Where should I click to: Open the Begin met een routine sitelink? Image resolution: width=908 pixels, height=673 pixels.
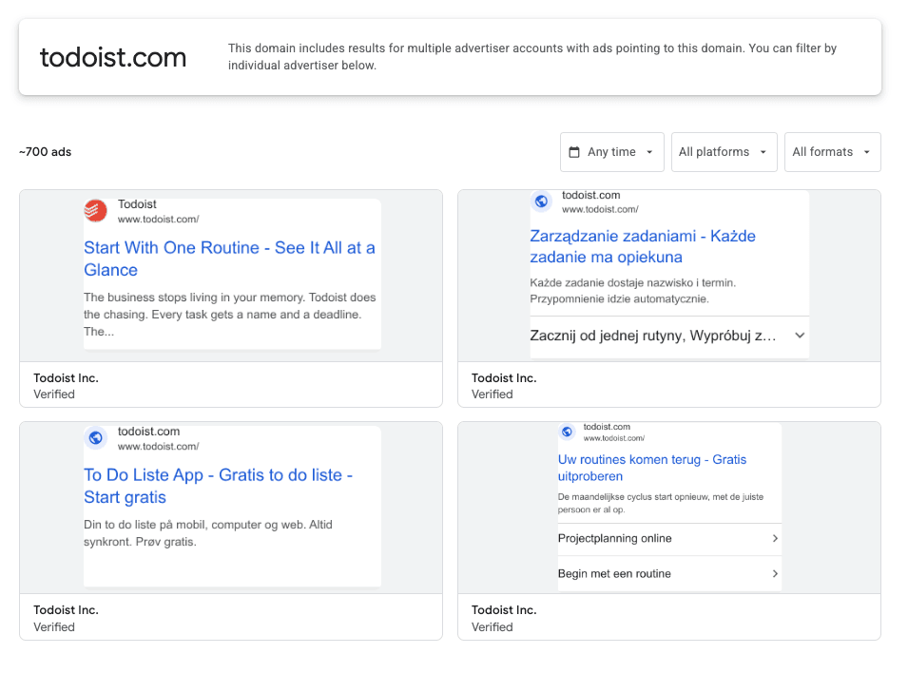(668, 574)
